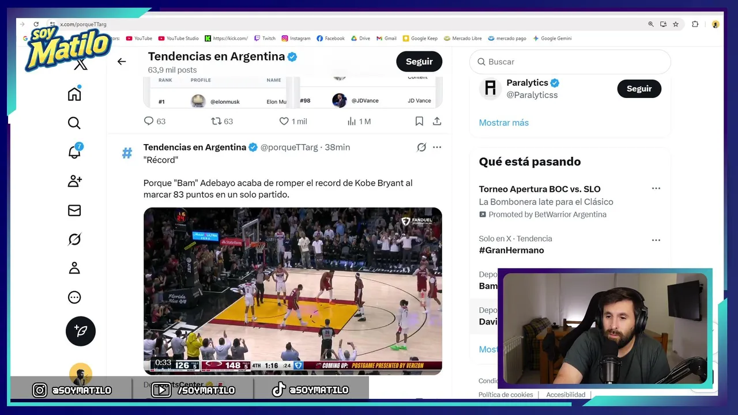738x415 pixels.
Task: Open the YouTube Studio bookmark
Action: pos(178,39)
